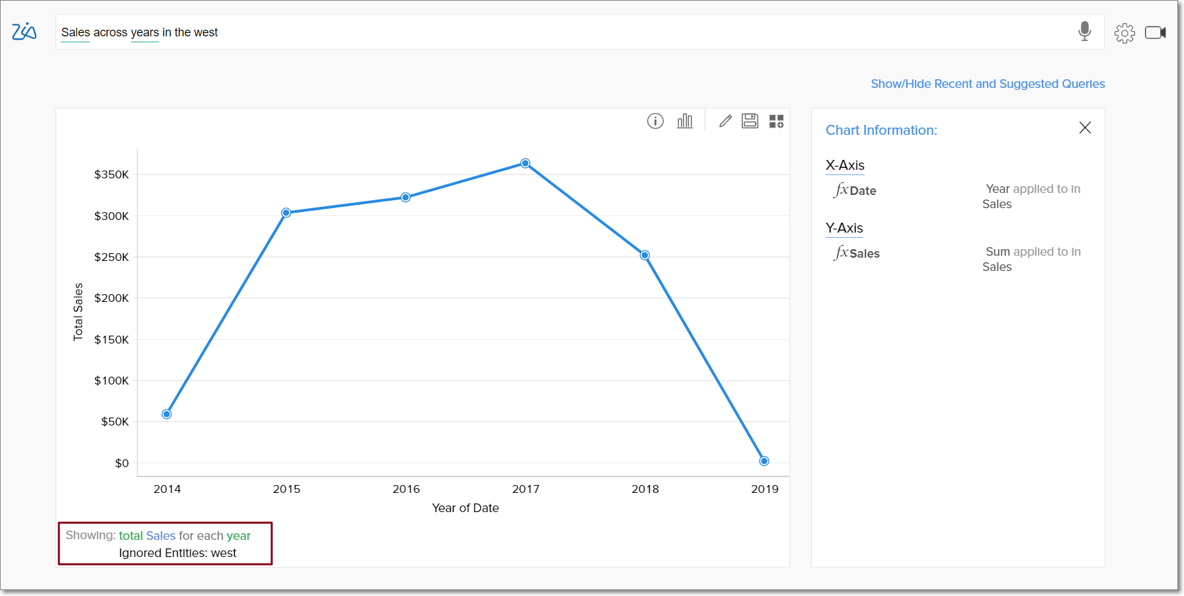Click the 2015 data point on chart

click(286, 213)
